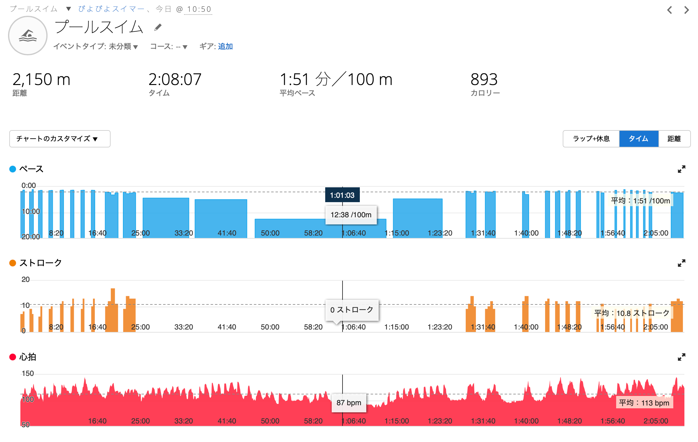Screen dimensions: 698x442
Task: Expand the ストローク chart to fullscreen
Action: pyautogui.click(x=681, y=263)
